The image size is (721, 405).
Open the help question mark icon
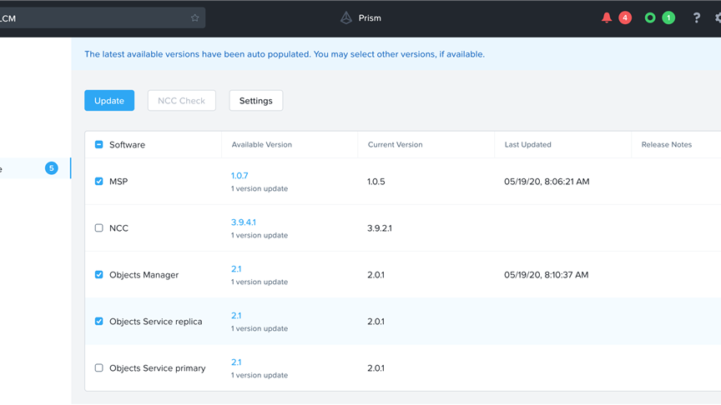697,17
